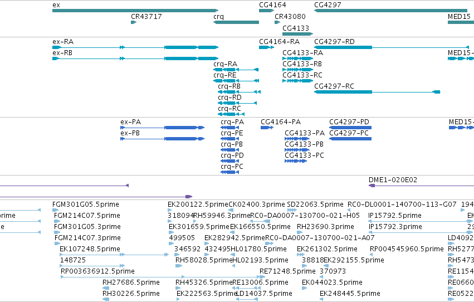Select the crq-PA protein label
The height and width of the screenshot is (302, 474).
coord(232,122)
